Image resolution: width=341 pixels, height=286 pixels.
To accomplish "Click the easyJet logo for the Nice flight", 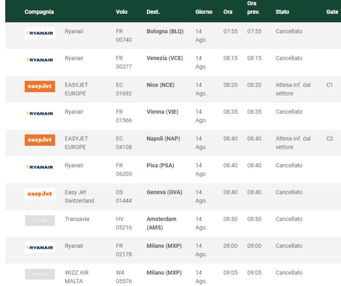I will 40,87.
